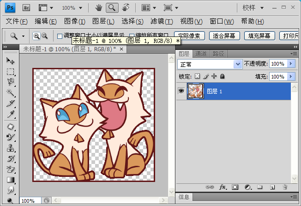Open the Layers panel options menu
The width and height of the screenshot is (301, 206).
click(294, 54)
